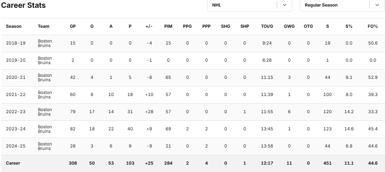Viewport: 385px width, 172px height.
Task: Sort by S% column header
Action: [349, 27]
